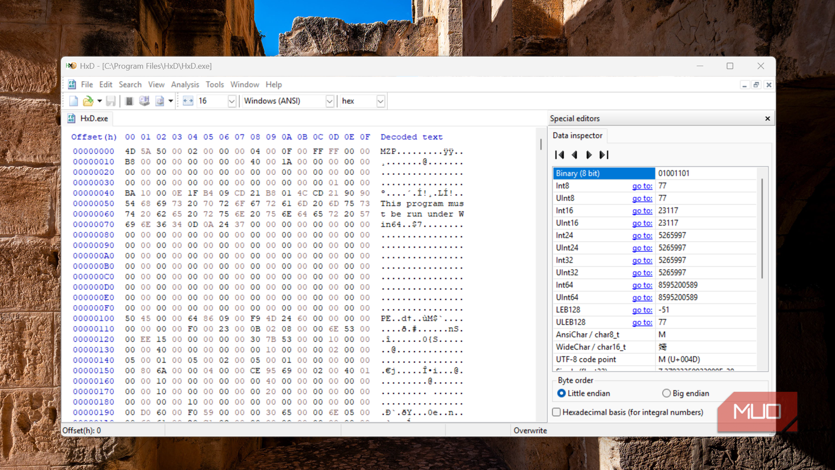This screenshot has height=470, width=835.
Task: Click the Overwrite status bar indicator
Action: click(530, 431)
